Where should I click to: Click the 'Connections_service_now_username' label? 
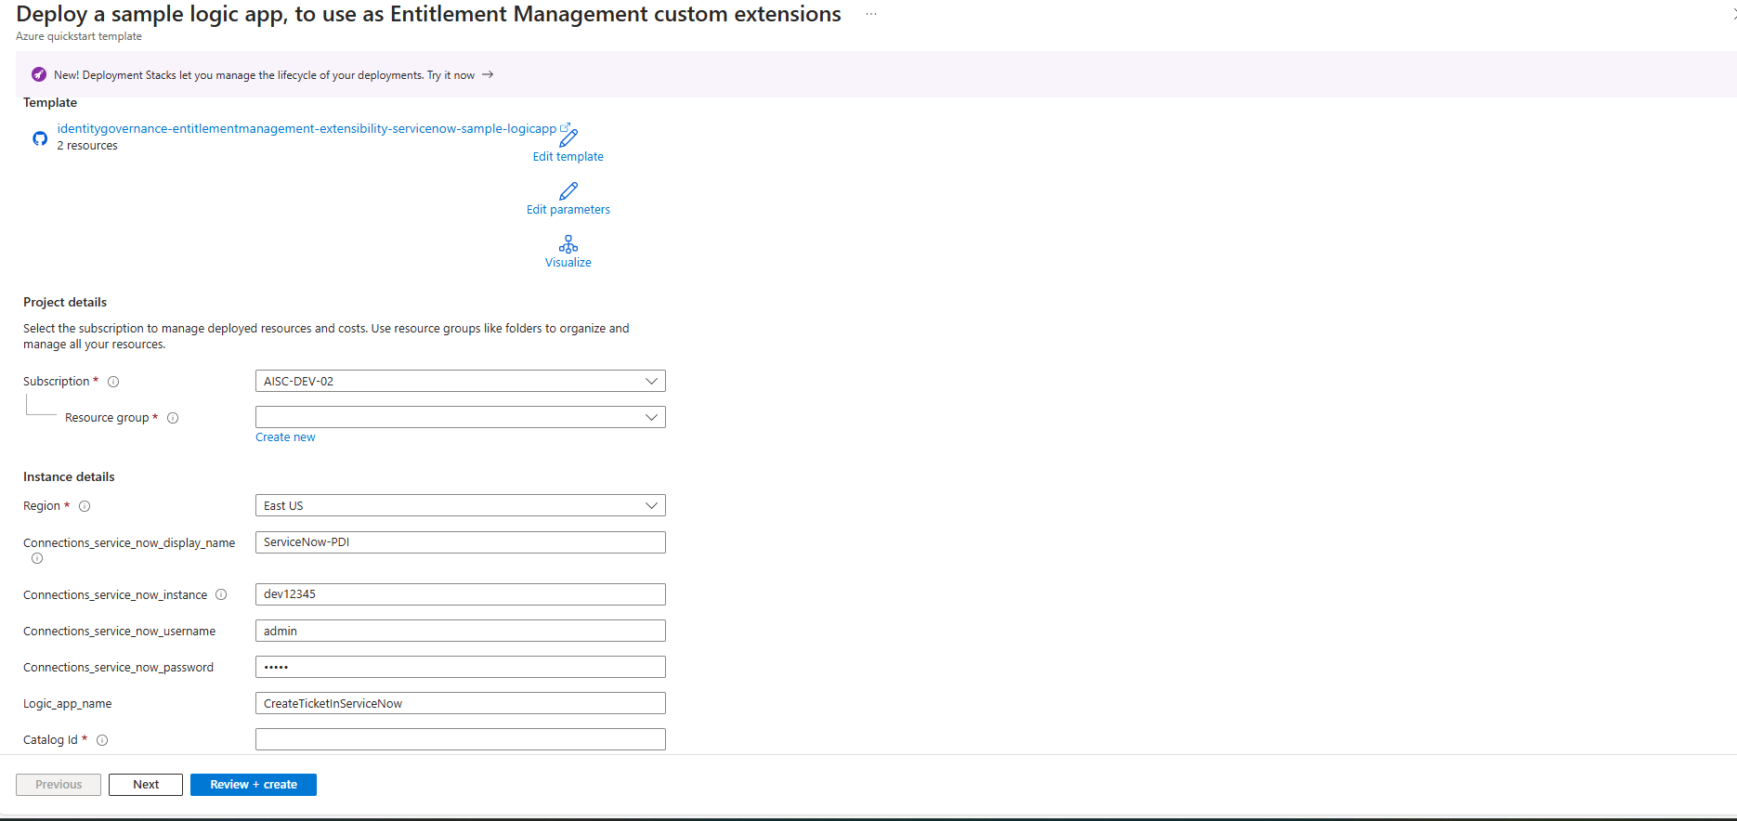coord(120,632)
